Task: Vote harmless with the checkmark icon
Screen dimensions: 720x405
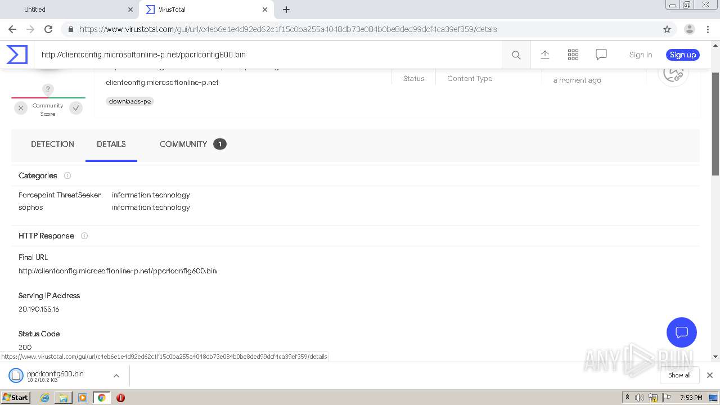Action: point(76,108)
